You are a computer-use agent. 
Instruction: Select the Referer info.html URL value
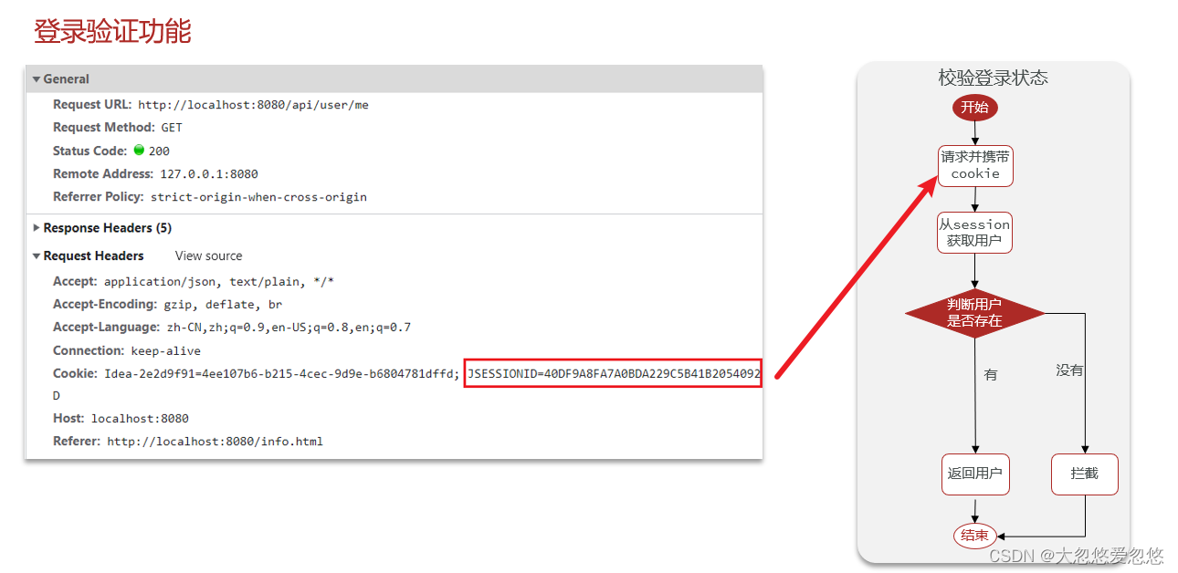(216, 442)
